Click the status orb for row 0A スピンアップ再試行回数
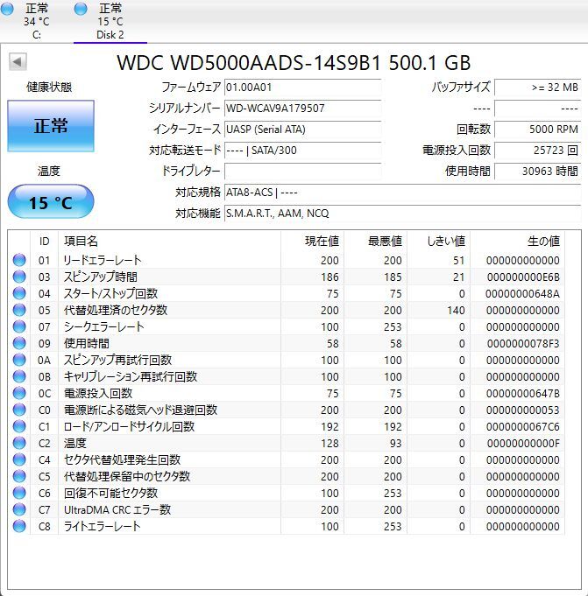Viewport: 588px width, 596px height. coord(19,360)
